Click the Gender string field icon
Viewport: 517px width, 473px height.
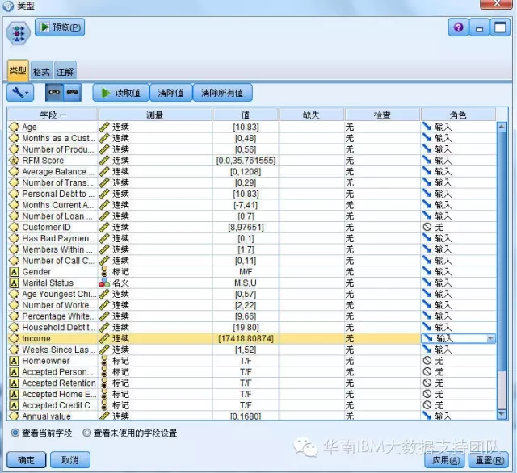pyautogui.click(x=14, y=272)
